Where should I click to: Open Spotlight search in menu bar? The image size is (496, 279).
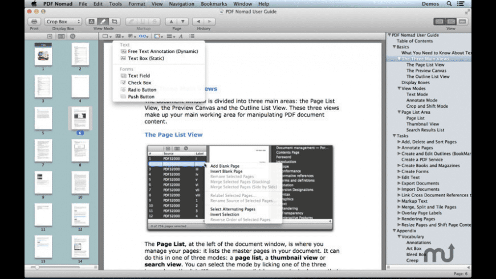coord(449,4)
